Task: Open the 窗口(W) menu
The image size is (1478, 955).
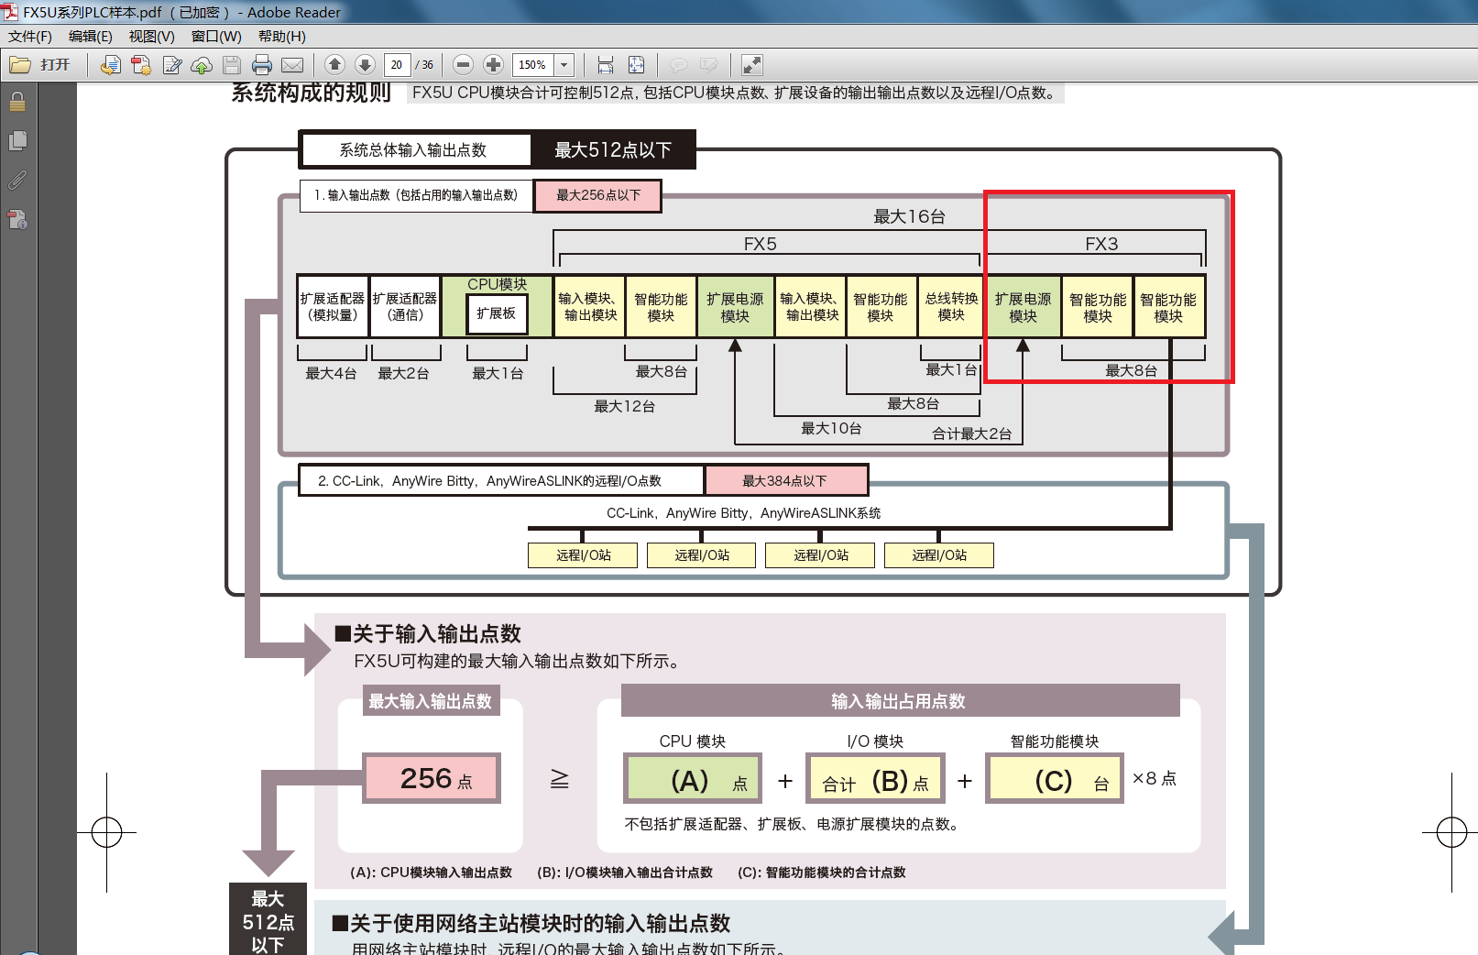Action: pyautogui.click(x=216, y=37)
